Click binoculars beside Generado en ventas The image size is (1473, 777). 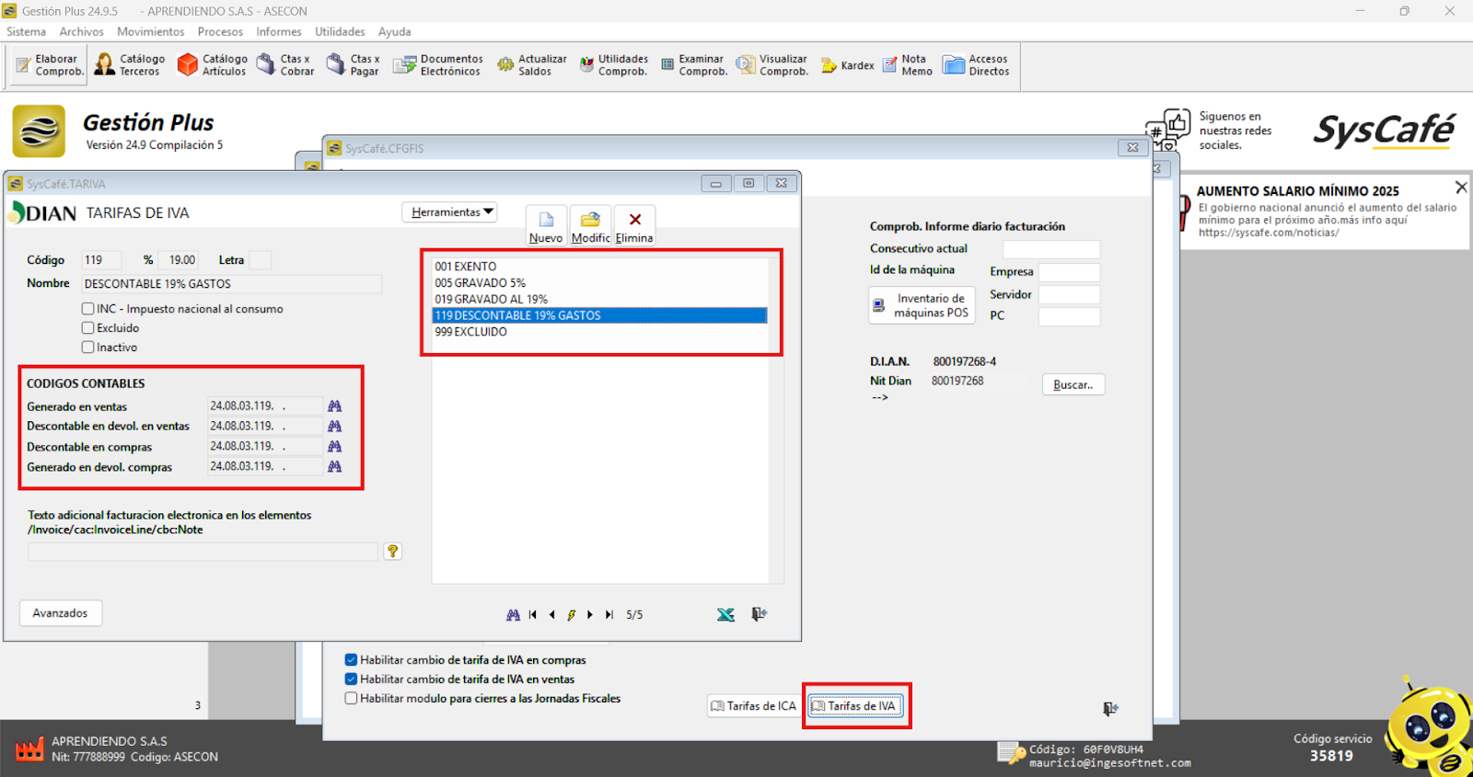point(335,406)
